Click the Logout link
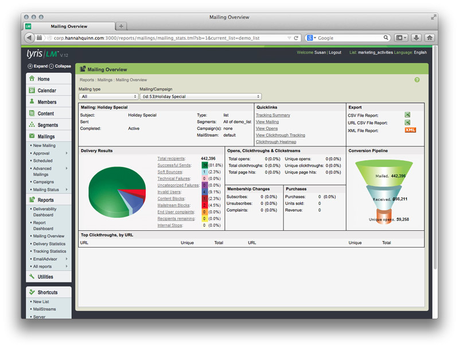 (334, 52)
